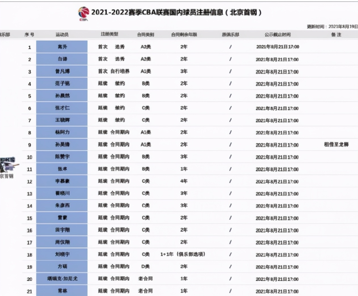Screen dimensions: 358x296
Task: Click the D类 contract cell
Action: 146,266
